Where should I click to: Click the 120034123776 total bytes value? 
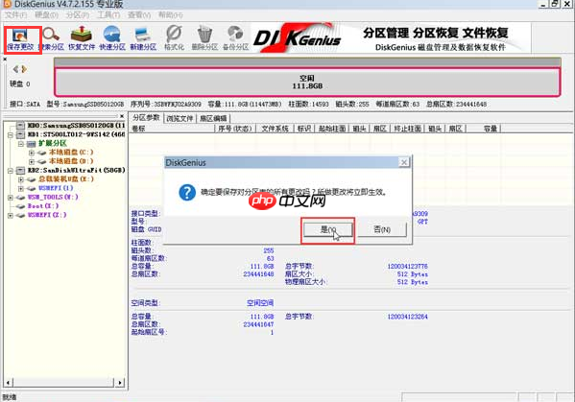pos(407,267)
